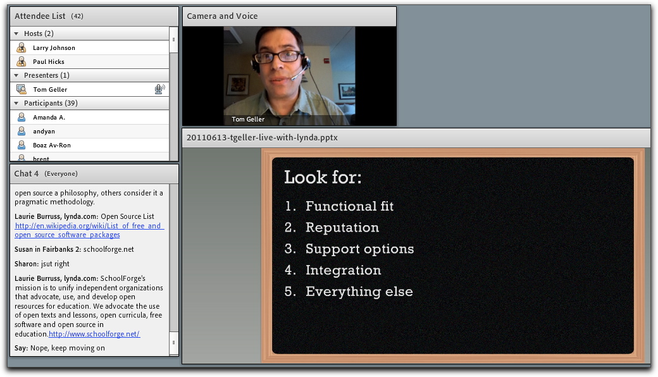Click Tom Geller's webcam video feed
The image size is (658, 377).
tap(289, 75)
